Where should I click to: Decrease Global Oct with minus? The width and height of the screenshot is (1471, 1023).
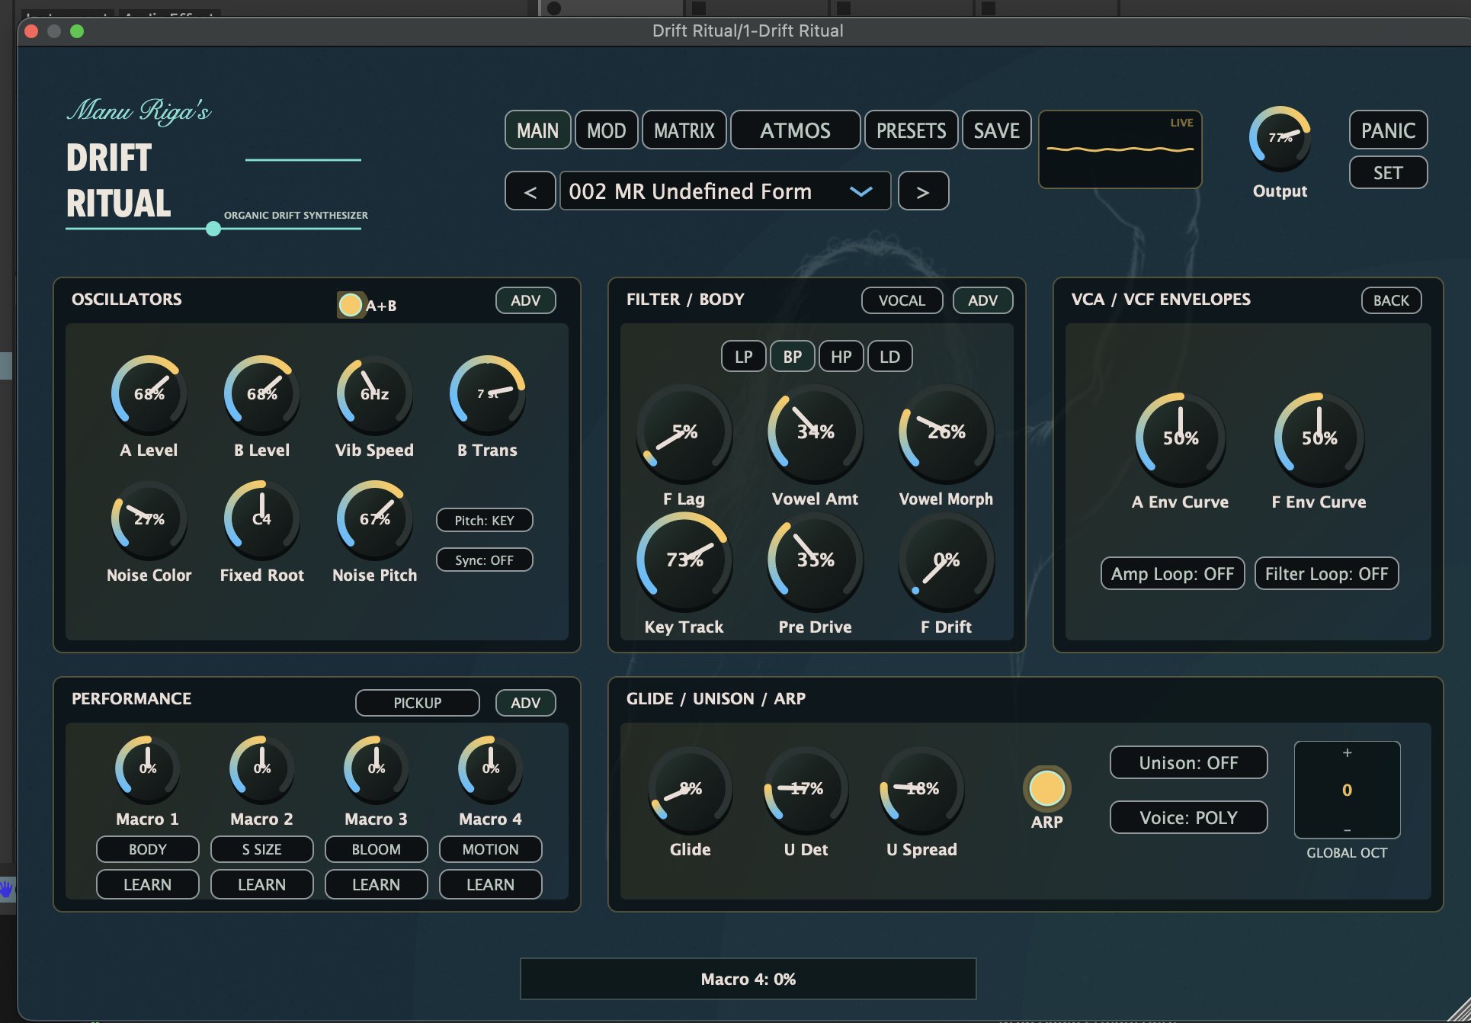coord(1347,829)
